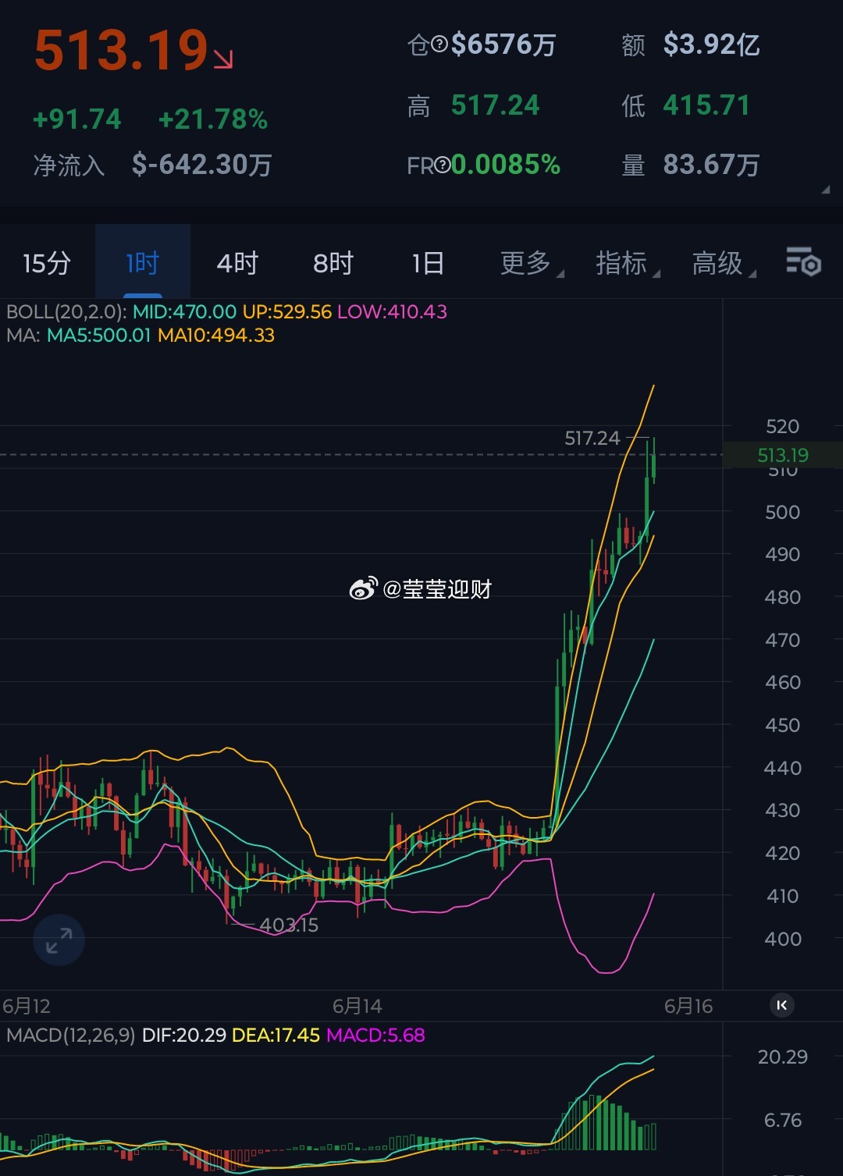Image resolution: width=843 pixels, height=1176 pixels.
Task: Click the 6月12 date label
Action: [27, 1006]
